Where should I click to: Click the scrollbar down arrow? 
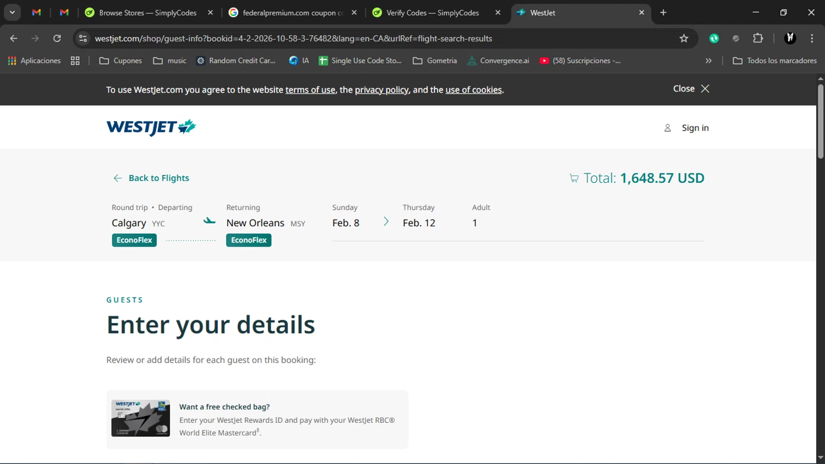pyautogui.click(x=821, y=457)
